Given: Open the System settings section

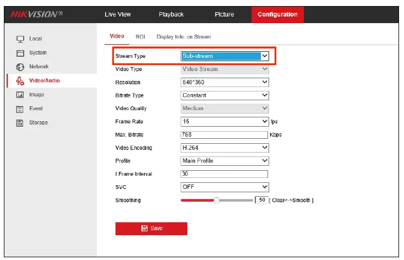Looking at the screenshot, I should pyautogui.click(x=38, y=53).
